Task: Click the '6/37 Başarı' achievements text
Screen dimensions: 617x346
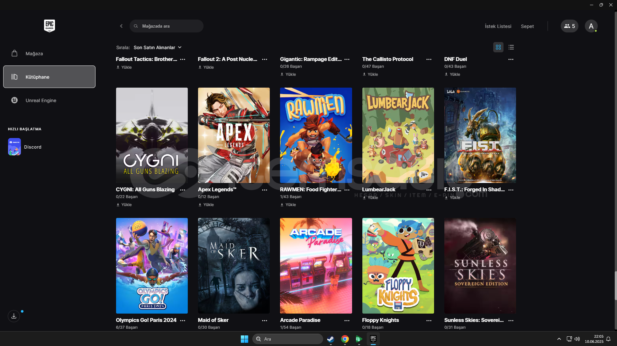Action: tap(127, 327)
